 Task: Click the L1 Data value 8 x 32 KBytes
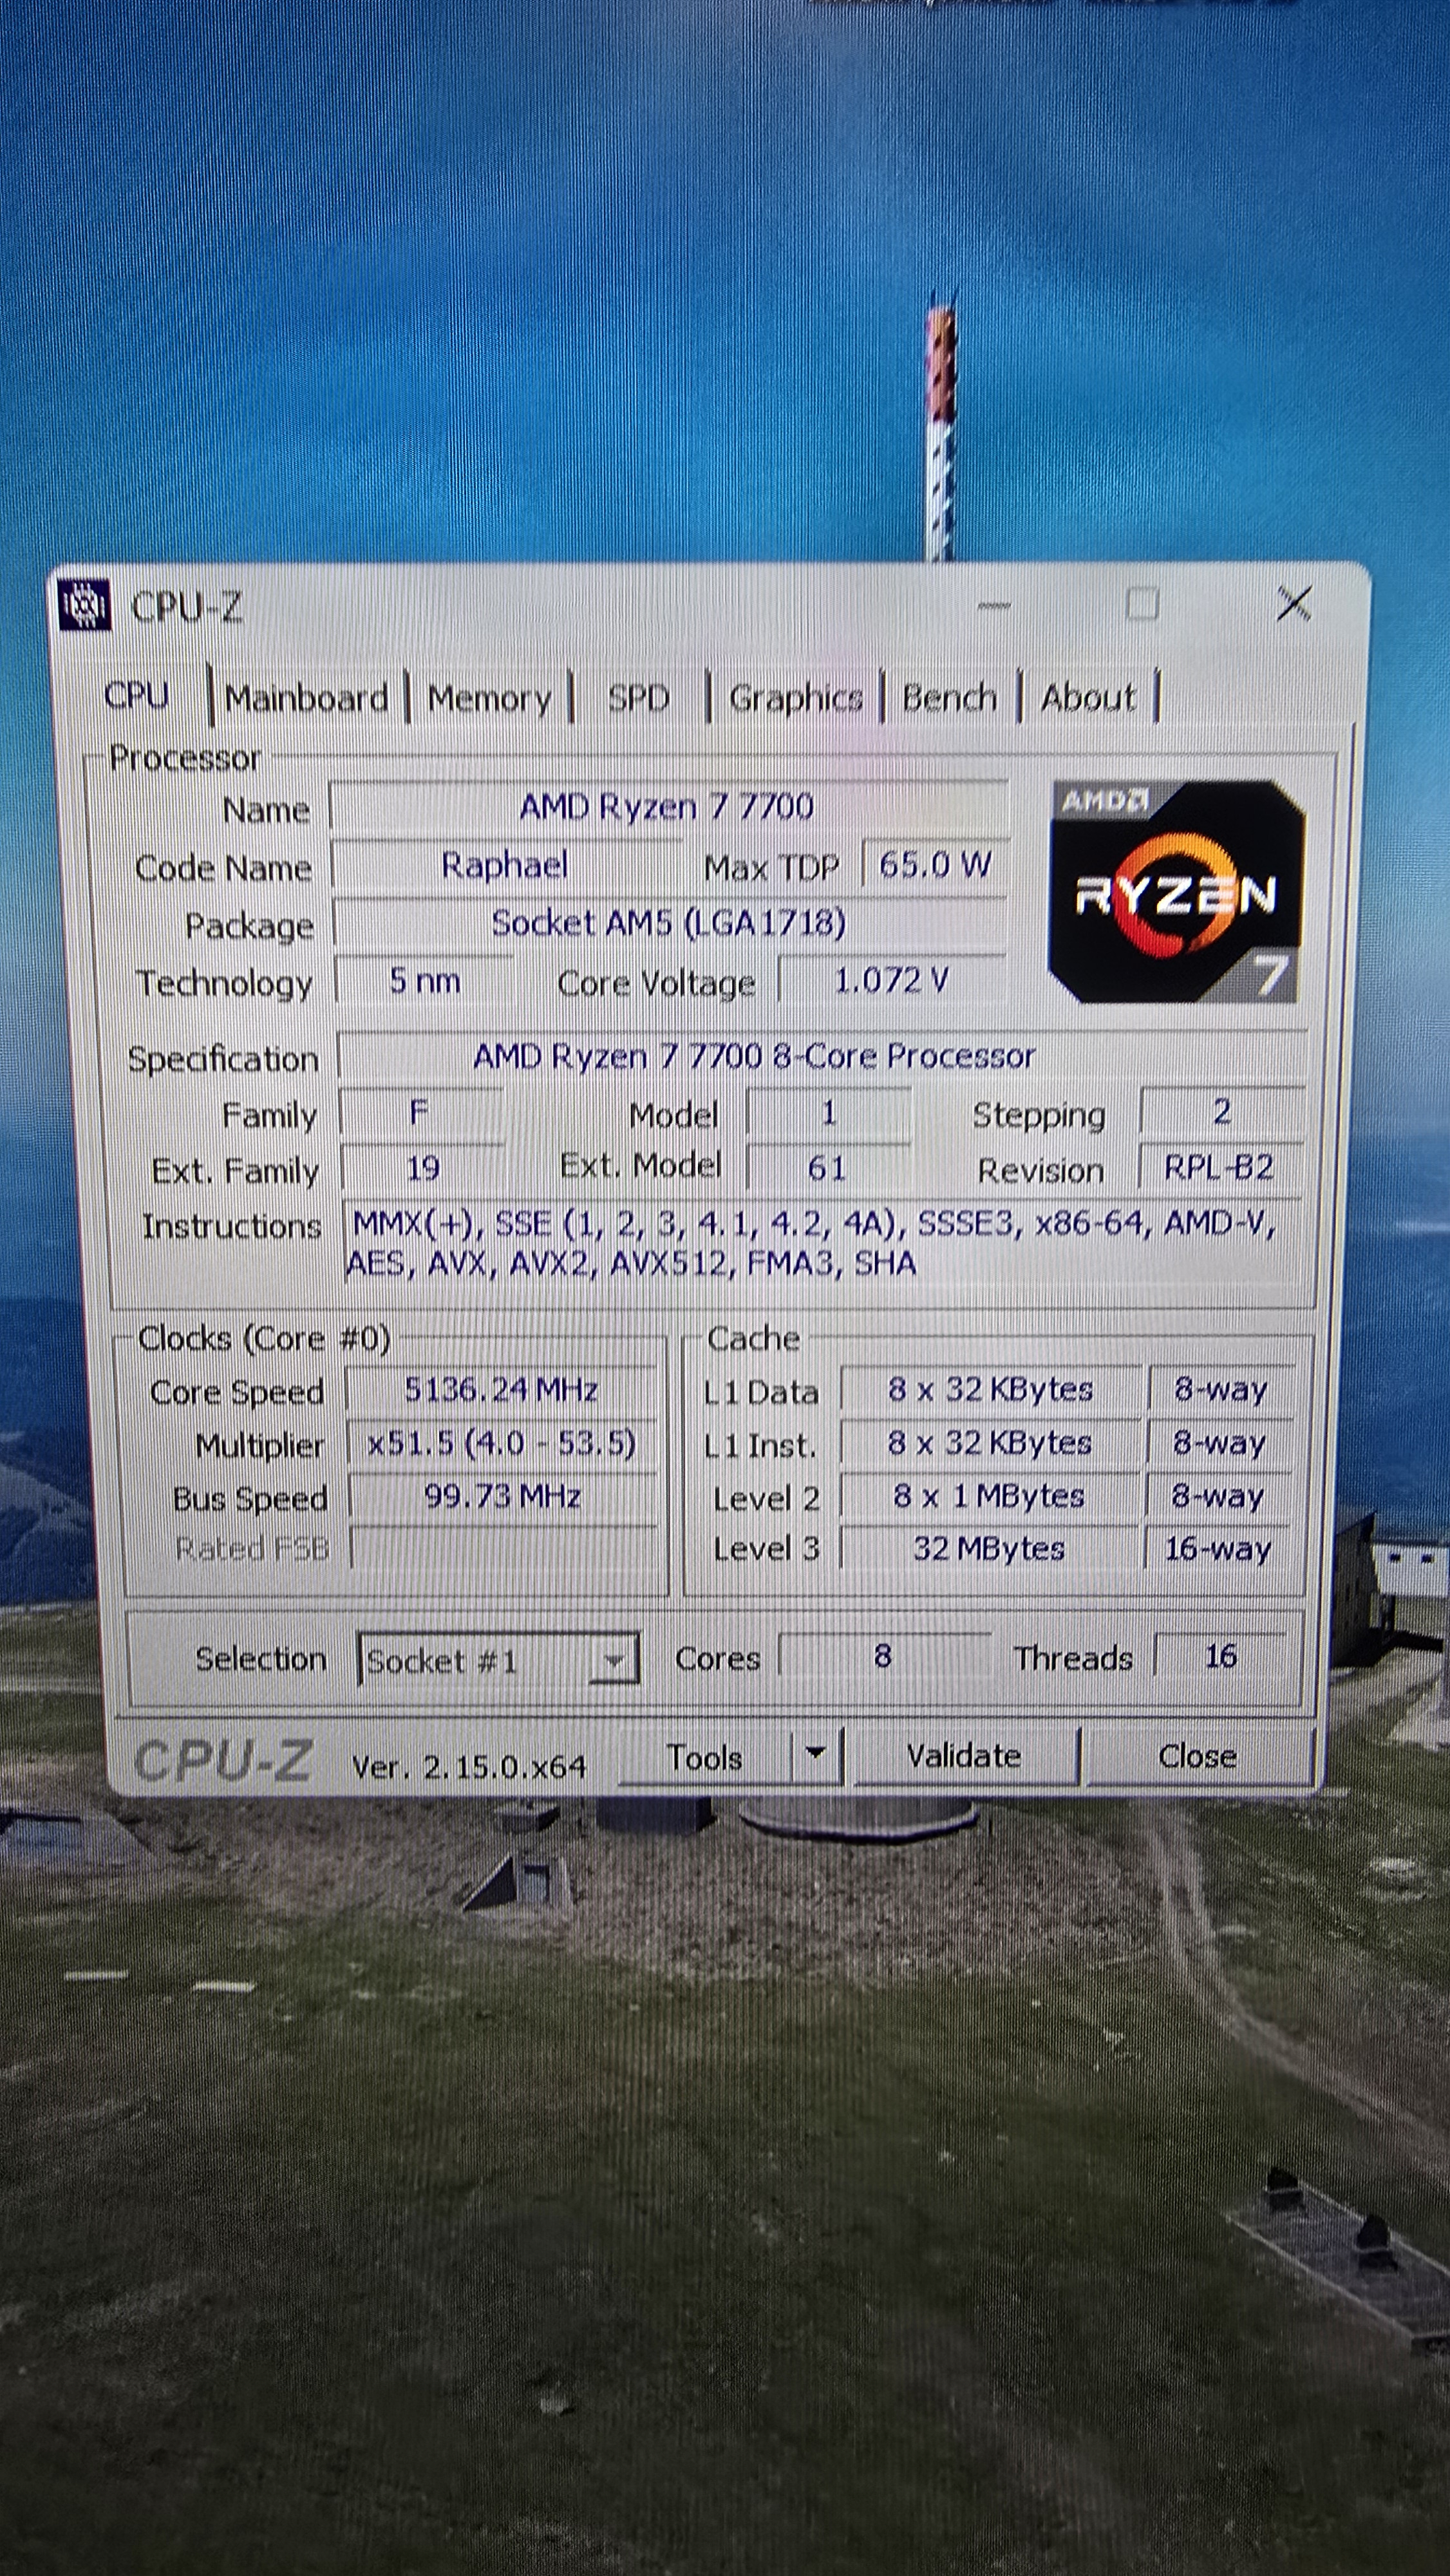990,1389
